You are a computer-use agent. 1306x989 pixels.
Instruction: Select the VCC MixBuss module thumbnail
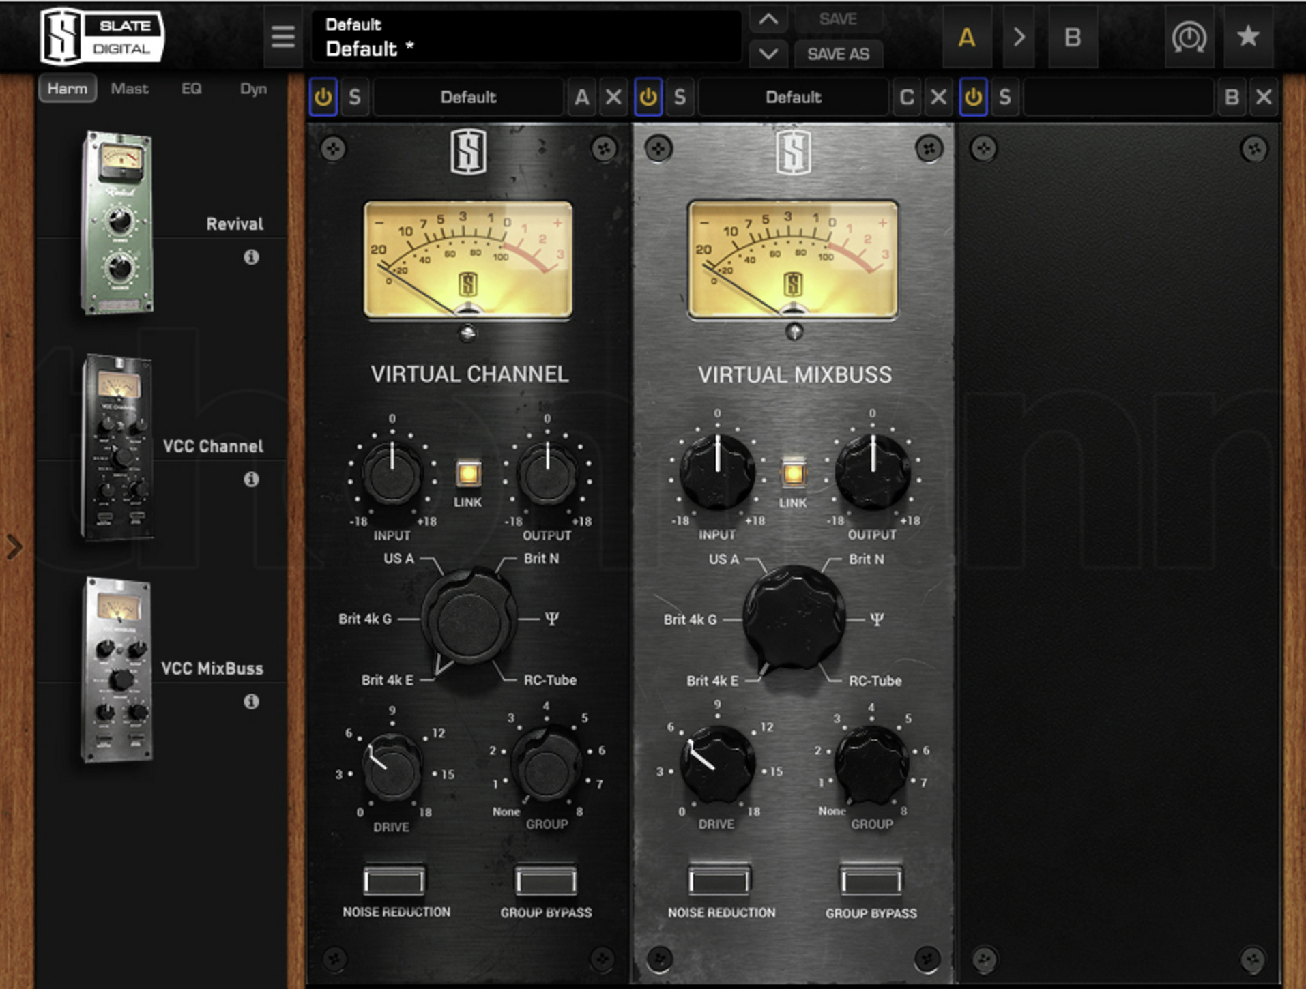117,668
